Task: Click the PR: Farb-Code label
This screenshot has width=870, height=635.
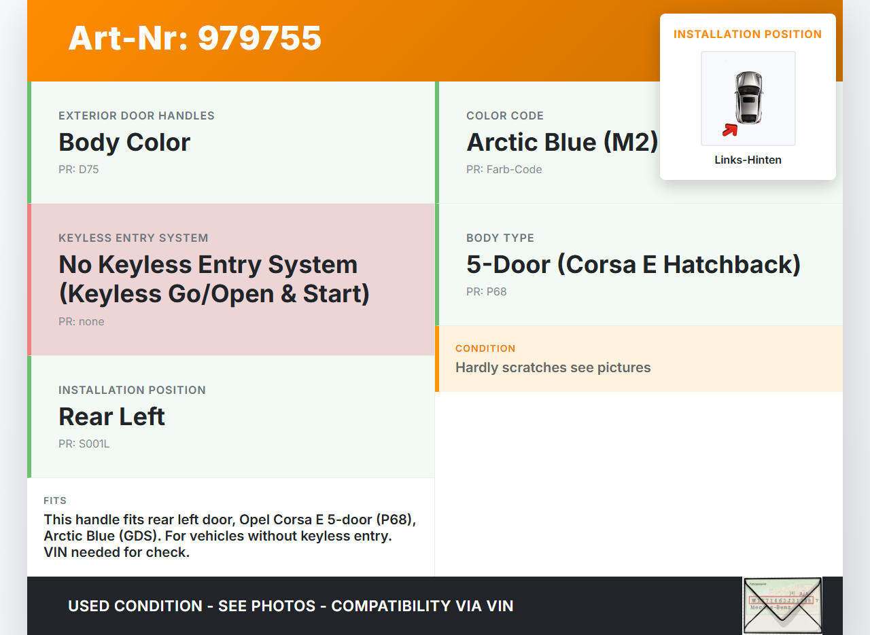Action: [504, 170]
